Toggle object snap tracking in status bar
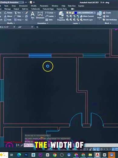 (113, 149)
